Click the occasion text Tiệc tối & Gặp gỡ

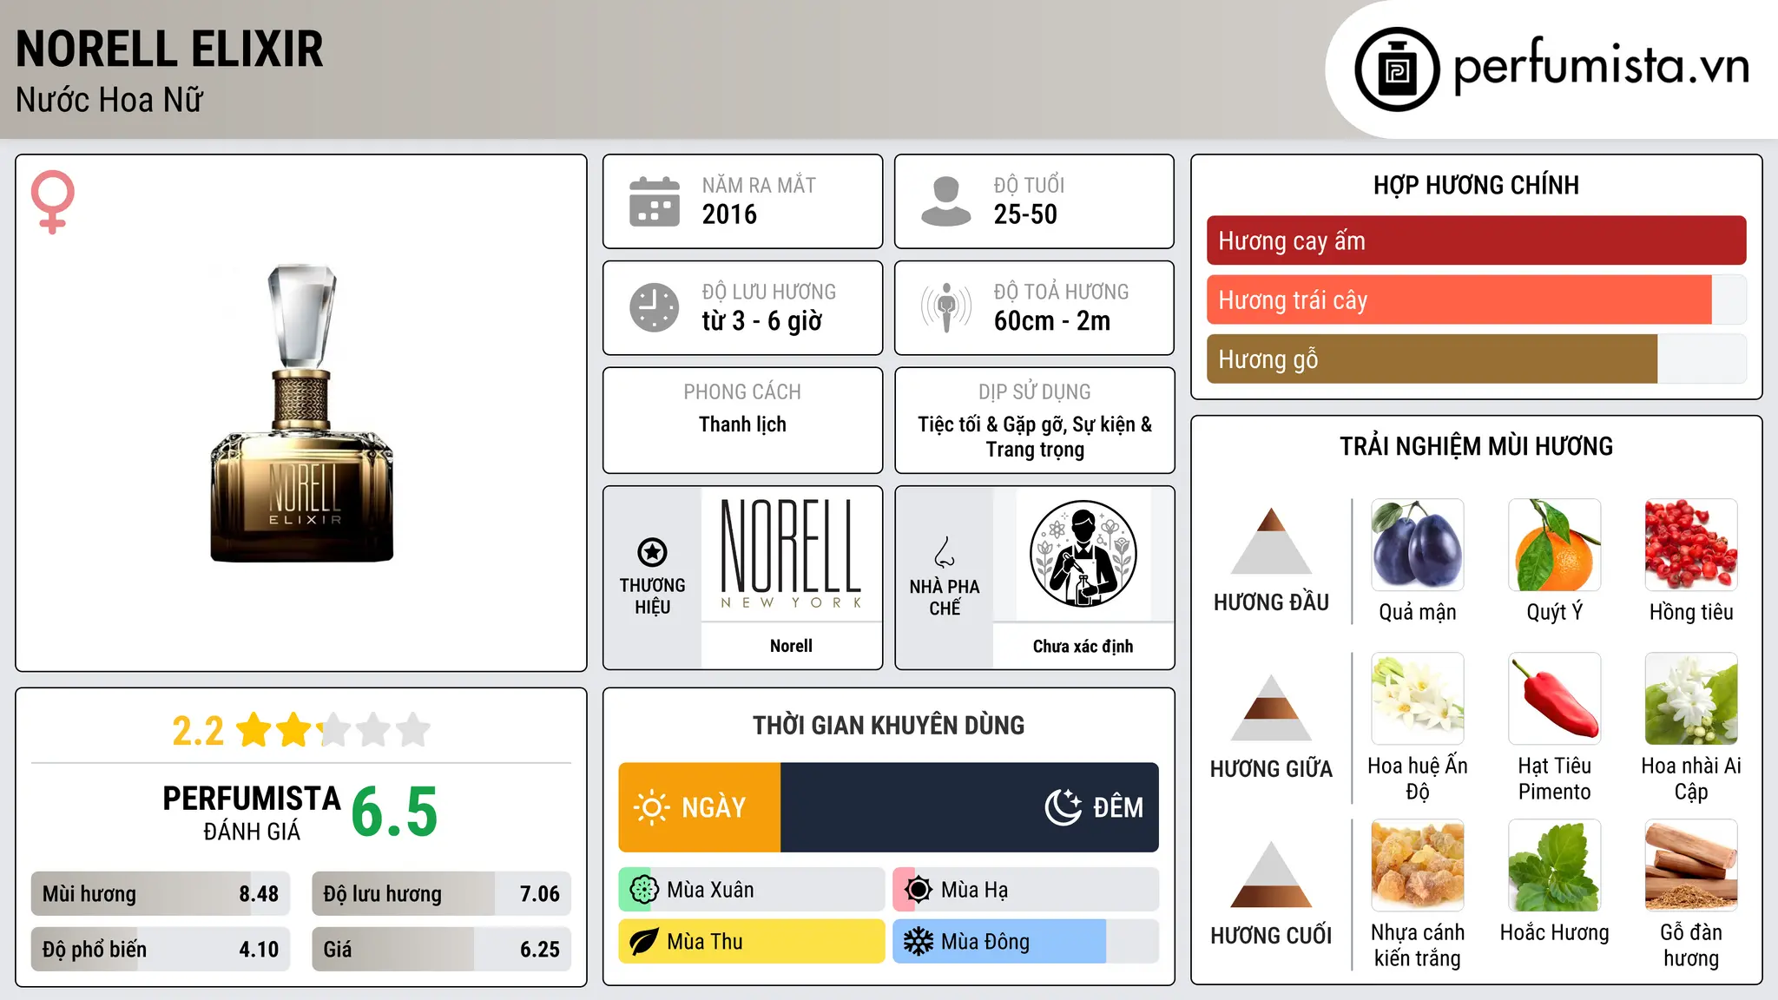pos(991,424)
